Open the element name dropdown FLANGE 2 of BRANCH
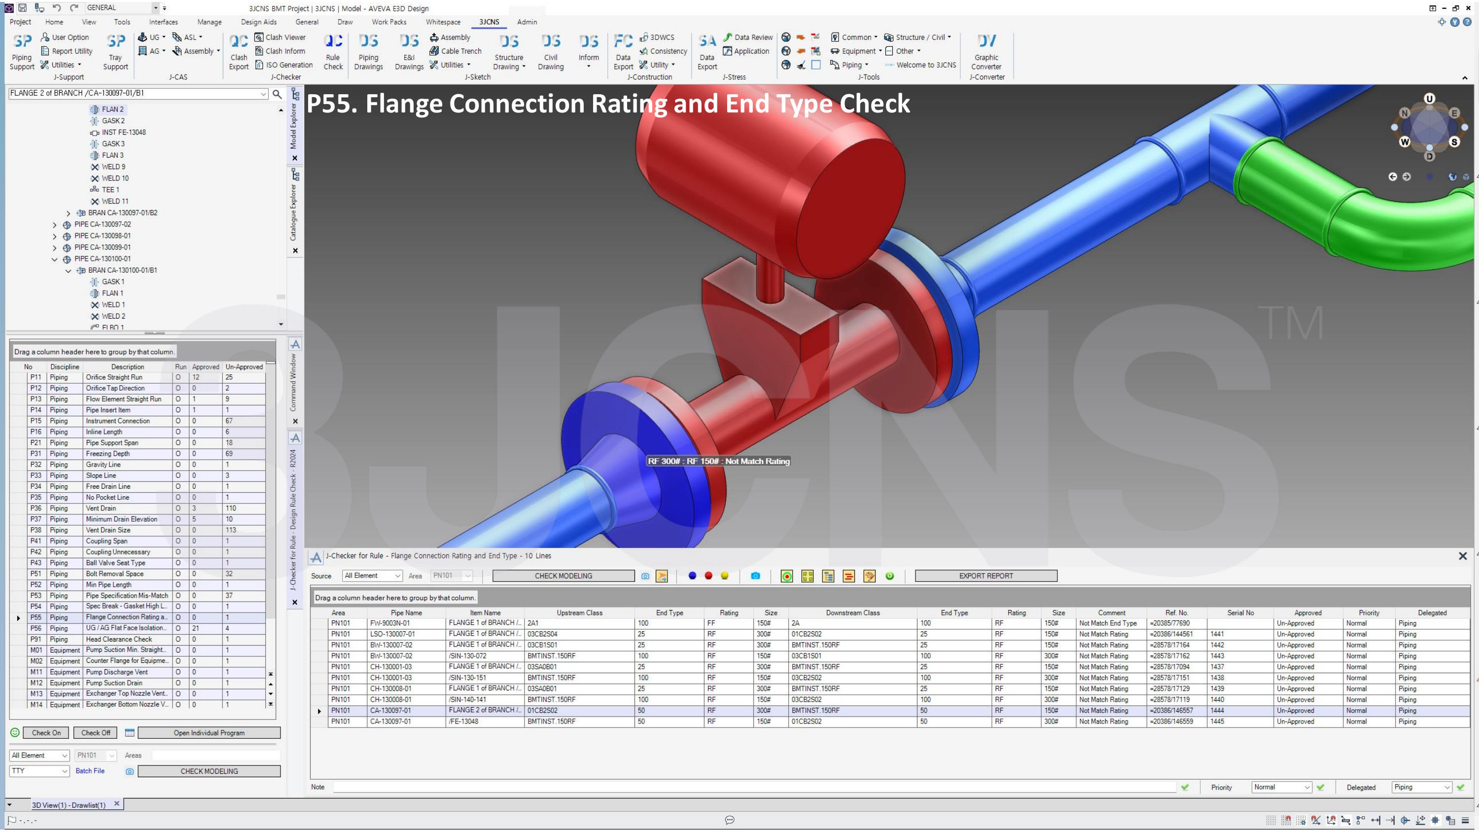The image size is (1479, 832). coord(264,94)
